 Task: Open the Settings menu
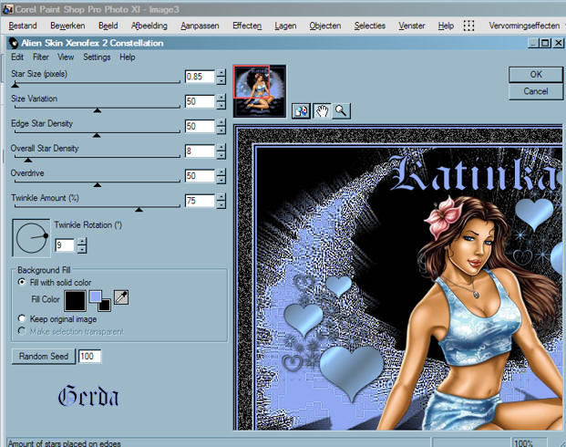97,57
